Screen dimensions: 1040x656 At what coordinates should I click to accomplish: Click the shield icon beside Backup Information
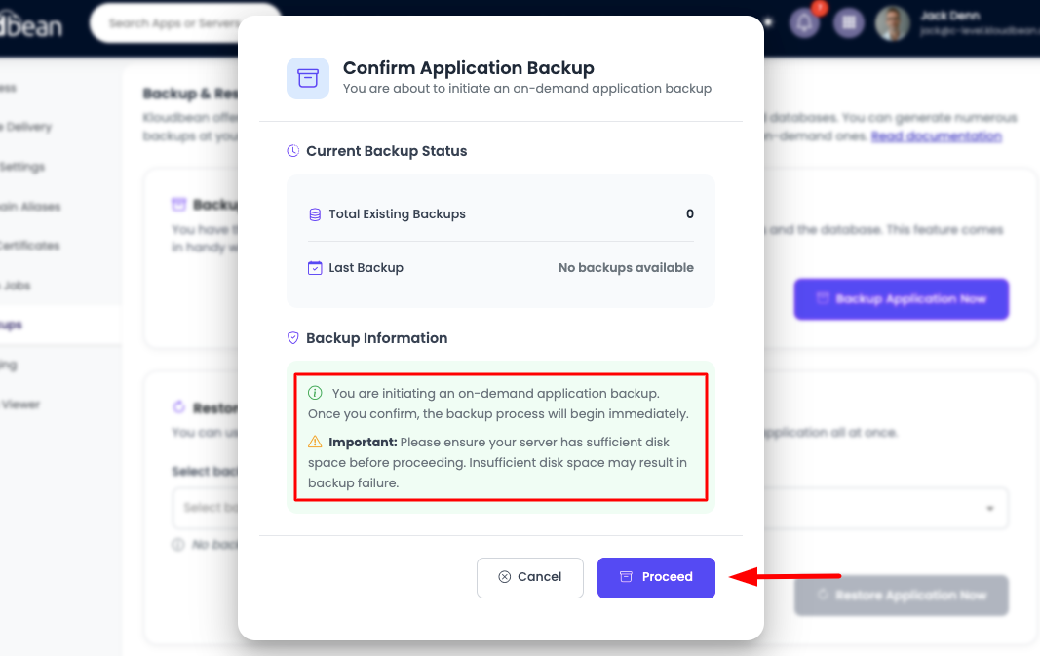pos(292,337)
